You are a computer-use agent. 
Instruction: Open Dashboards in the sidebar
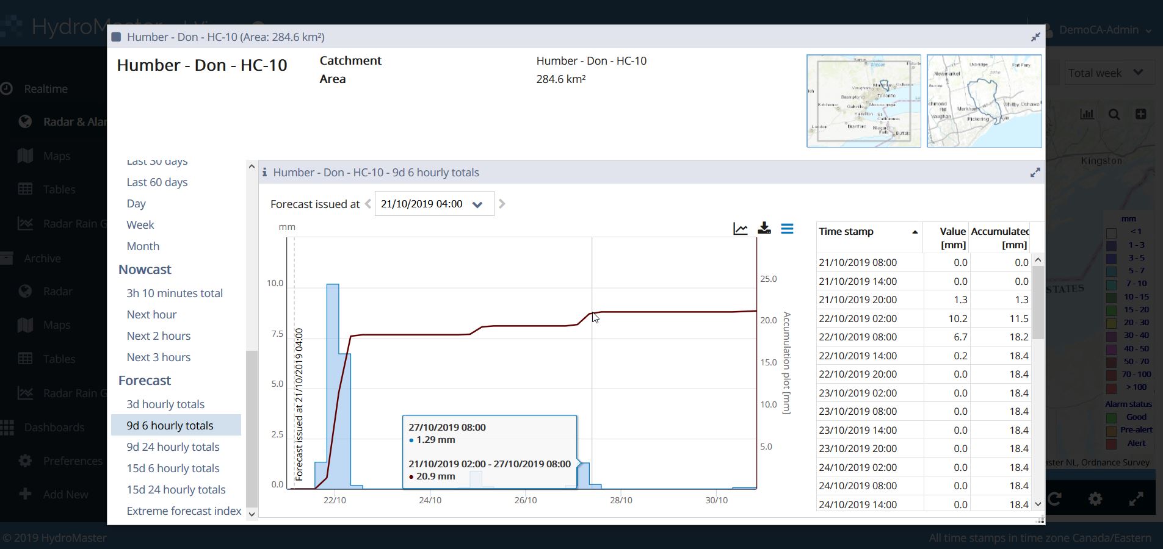[x=54, y=428]
